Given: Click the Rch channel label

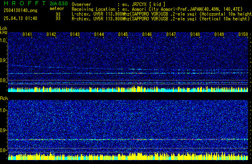Looking at the screenshot, I should click(4, 98).
